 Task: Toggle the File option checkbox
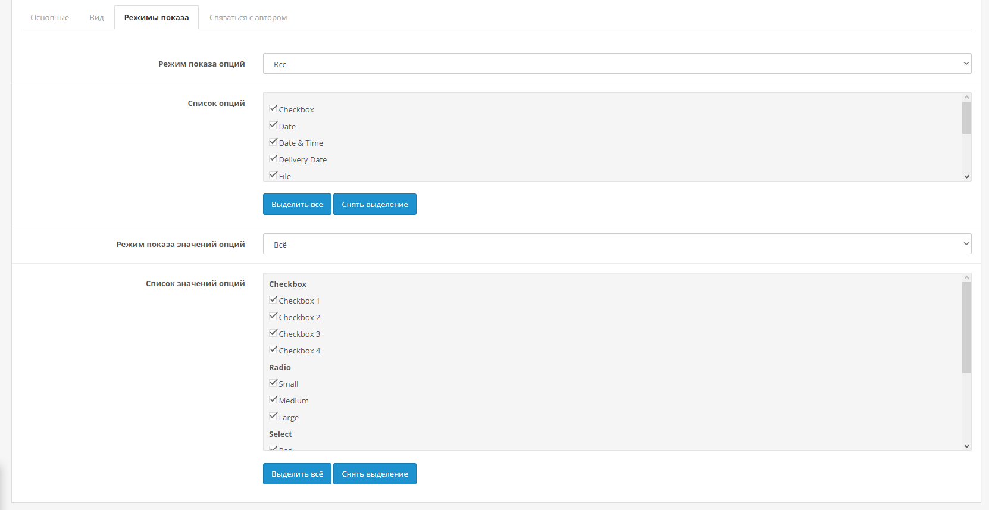click(274, 175)
